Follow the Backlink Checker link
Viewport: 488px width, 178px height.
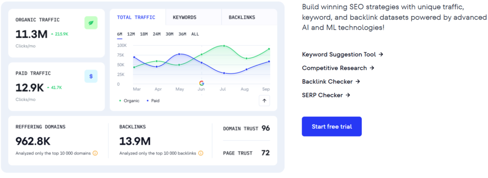pyautogui.click(x=331, y=82)
